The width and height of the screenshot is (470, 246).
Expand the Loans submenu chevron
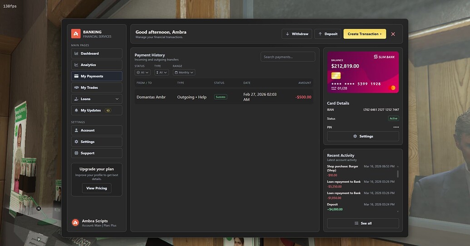coord(117,99)
